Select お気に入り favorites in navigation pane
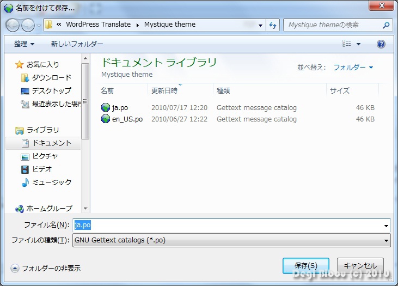 (x=42, y=64)
